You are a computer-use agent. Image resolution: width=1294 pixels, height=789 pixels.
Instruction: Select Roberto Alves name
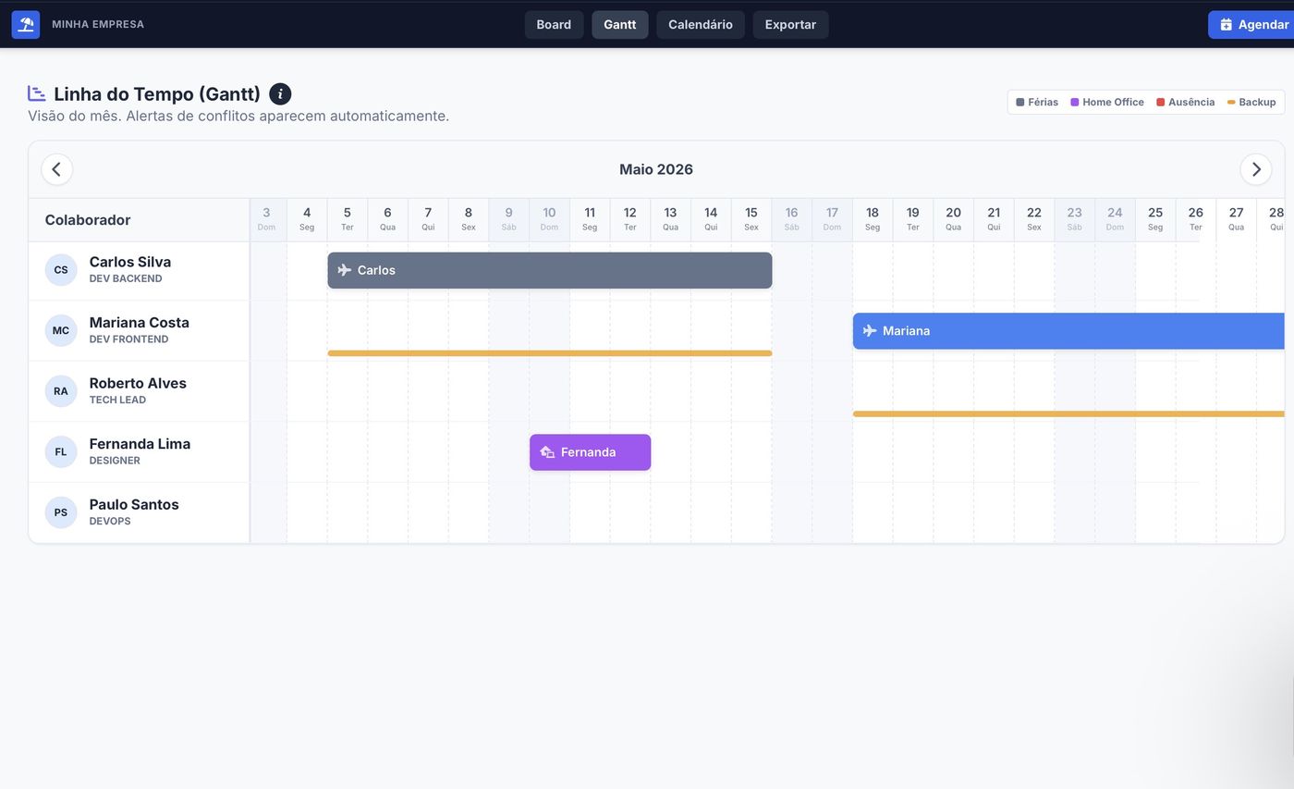[138, 383]
